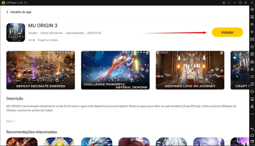255x146 pixels.
Task: Open fifth recommended app with skull icon
Action: click(172, 142)
